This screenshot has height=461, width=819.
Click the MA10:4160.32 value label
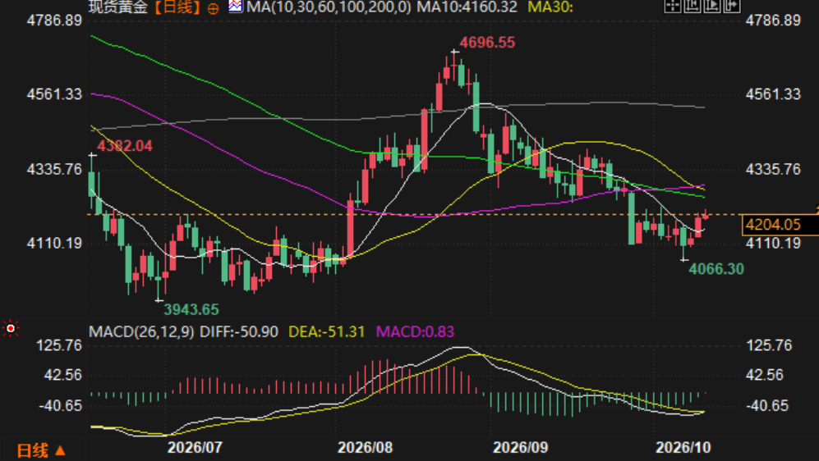[467, 7]
